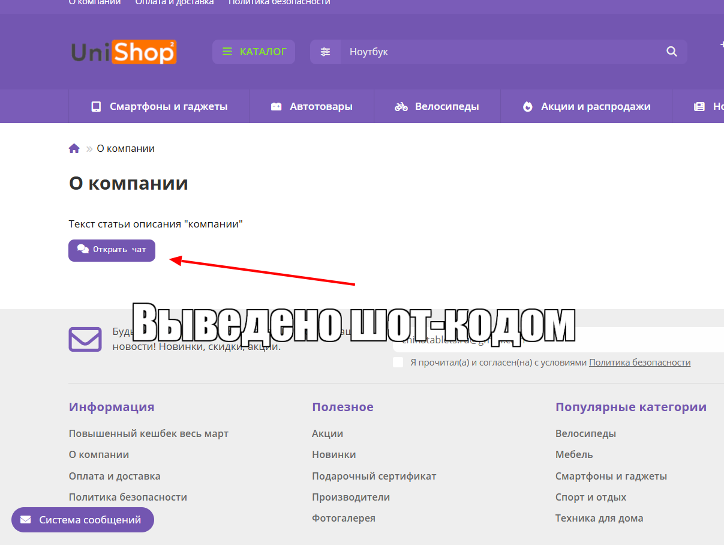The height and width of the screenshot is (545, 724).
Task: Click Оплата и доставка in top bar
Action: (x=174, y=2)
